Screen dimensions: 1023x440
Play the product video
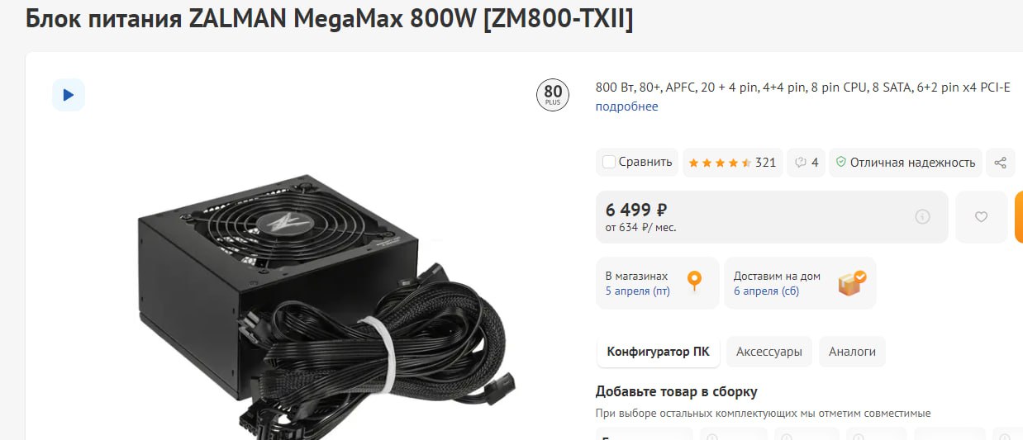pyautogui.click(x=69, y=95)
